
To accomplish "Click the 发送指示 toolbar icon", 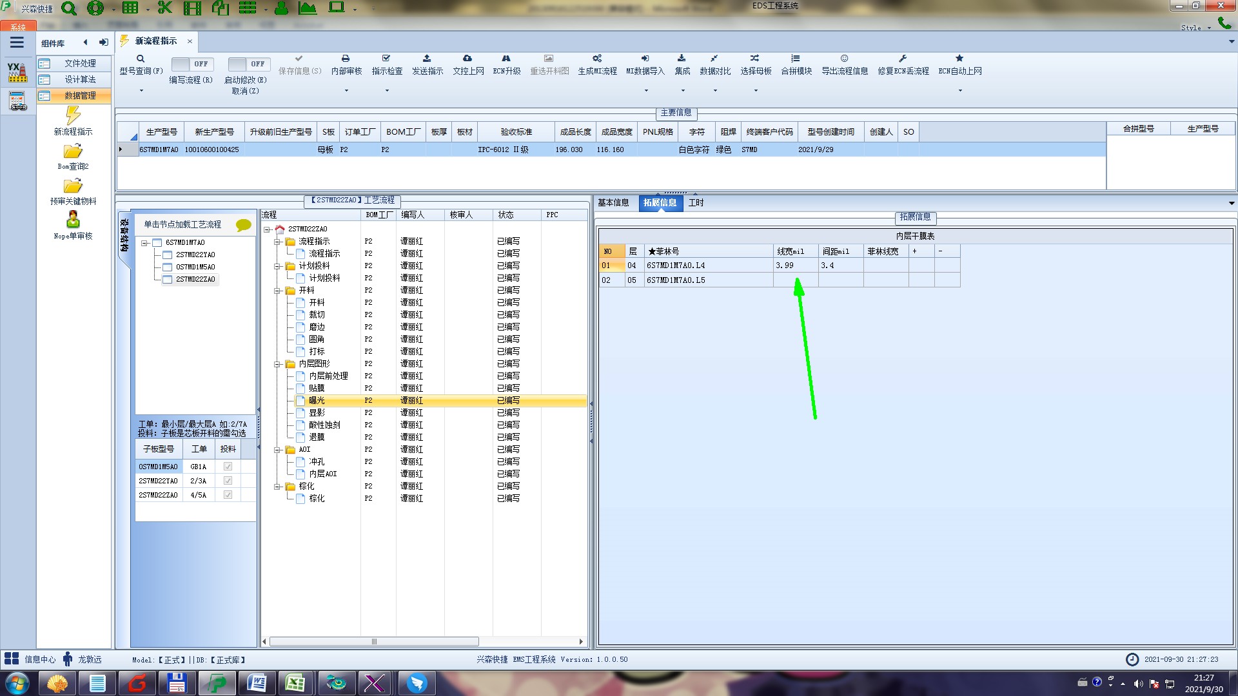I will click(427, 59).
